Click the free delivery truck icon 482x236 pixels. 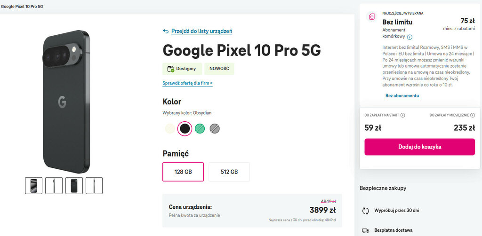(365, 230)
